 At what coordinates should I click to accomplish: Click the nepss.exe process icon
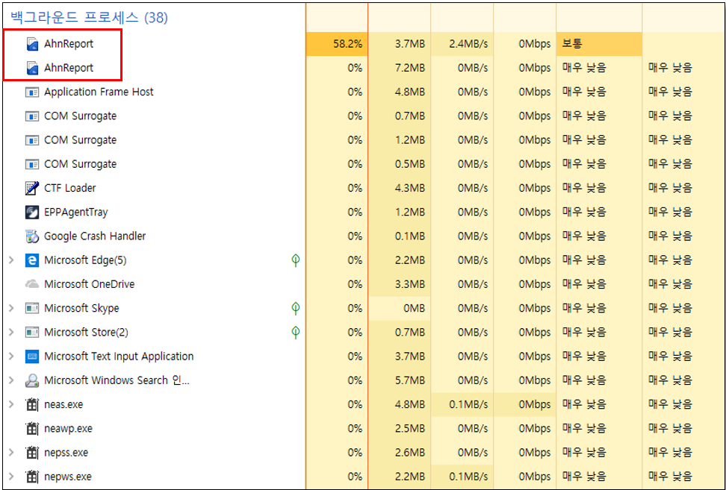point(32,453)
